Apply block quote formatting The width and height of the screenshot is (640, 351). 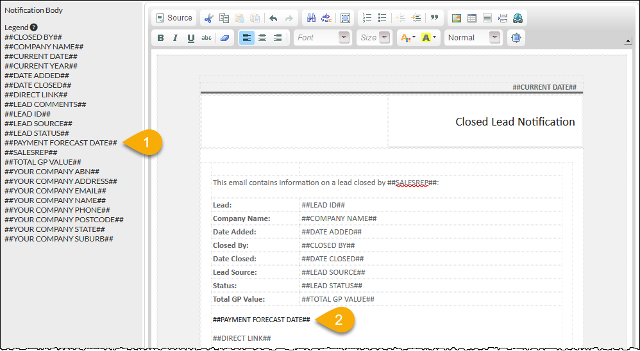[435, 18]
